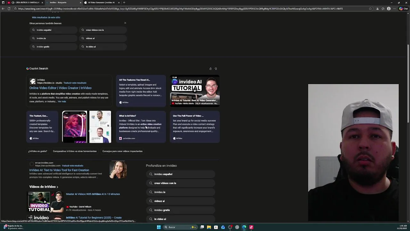Open the Copilot Chat button

pos(403,9)
